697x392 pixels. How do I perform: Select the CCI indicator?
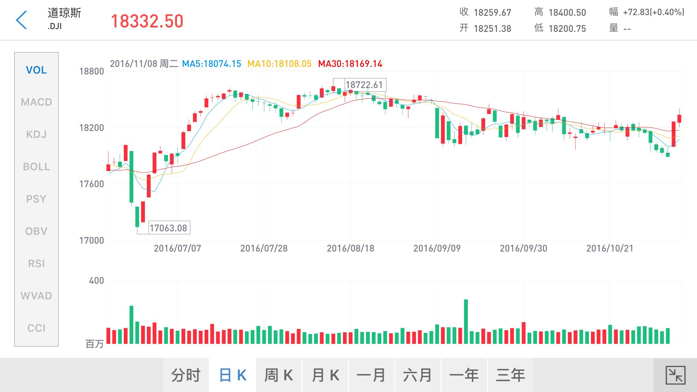(36, 328)
